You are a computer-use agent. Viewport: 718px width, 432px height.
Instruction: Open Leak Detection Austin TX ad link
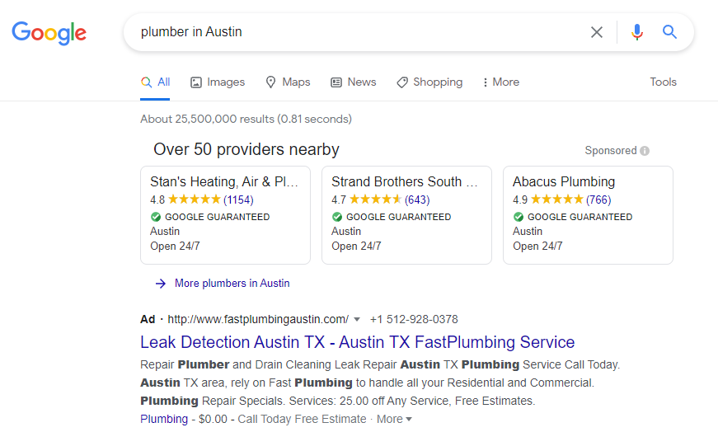[x=357, y=342]
